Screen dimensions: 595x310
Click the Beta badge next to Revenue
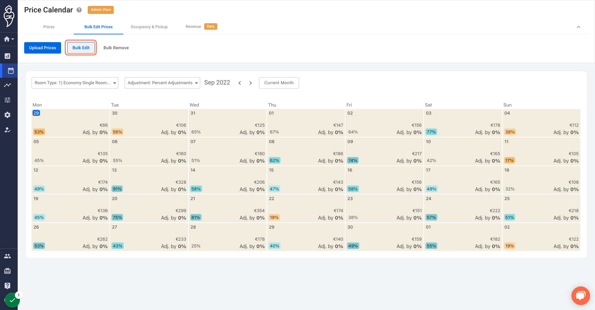pos(211,26)
